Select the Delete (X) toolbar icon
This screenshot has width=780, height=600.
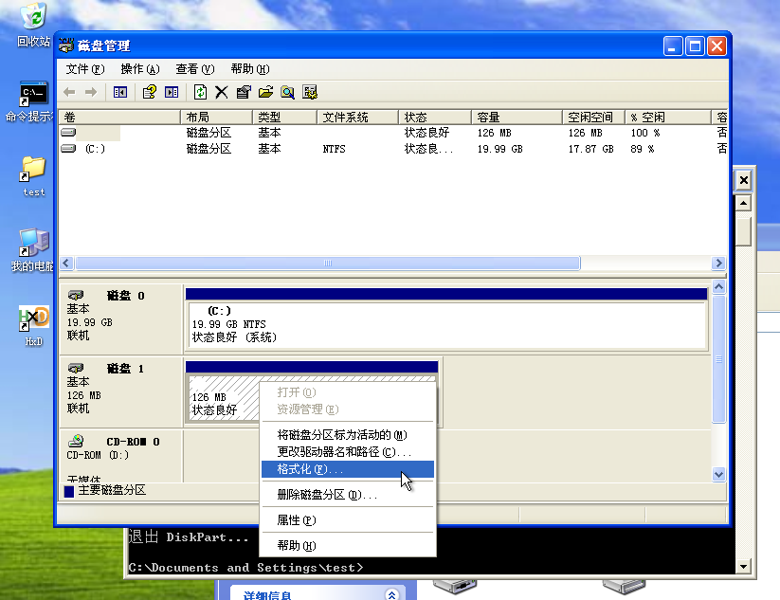(222, 92)
